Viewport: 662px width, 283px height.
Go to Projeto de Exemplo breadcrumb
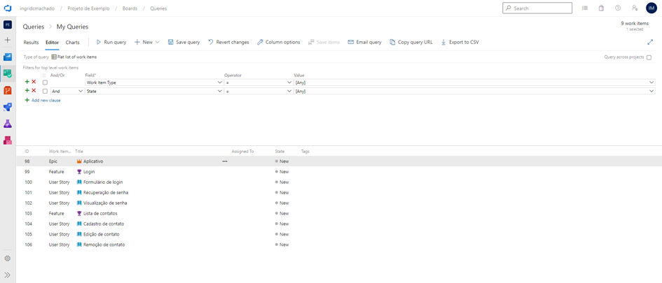click(x=87, y=8)
